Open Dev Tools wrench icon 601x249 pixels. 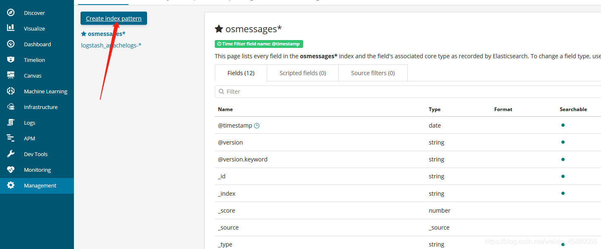point(11,154)
